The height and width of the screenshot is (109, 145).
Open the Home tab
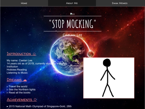(24, 3)
